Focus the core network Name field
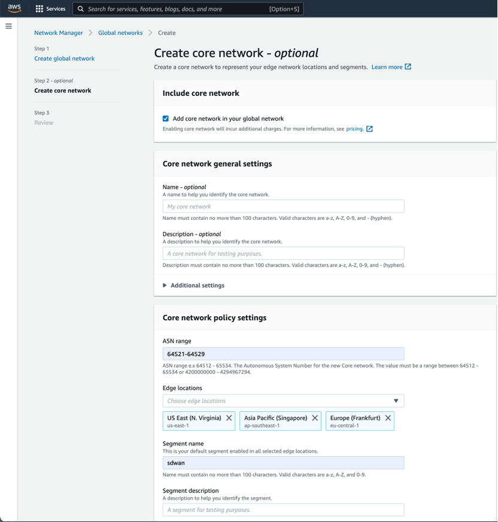498x522 pixels. coord(283,207)
